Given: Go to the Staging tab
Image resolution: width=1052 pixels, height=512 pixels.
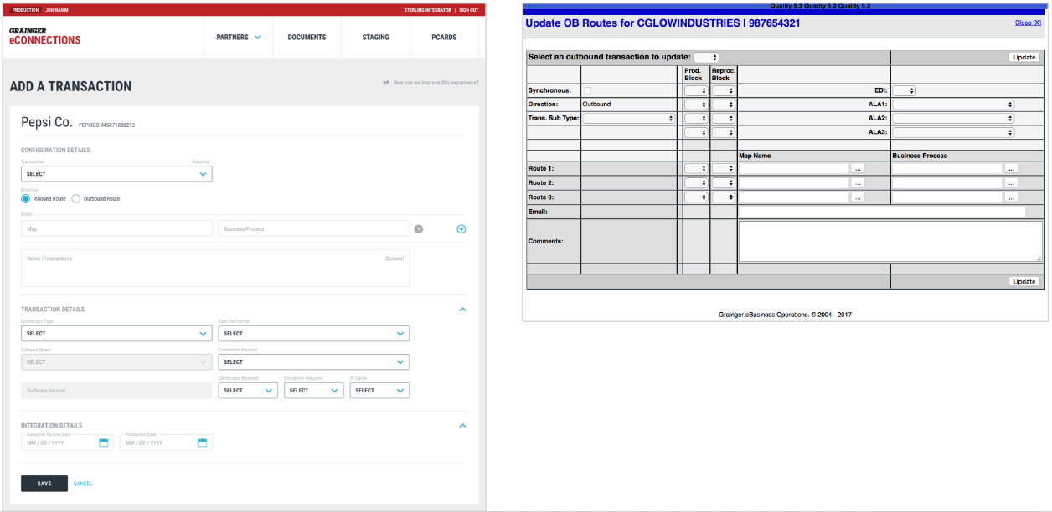Looking at the screenshot, I should (376, 38).
